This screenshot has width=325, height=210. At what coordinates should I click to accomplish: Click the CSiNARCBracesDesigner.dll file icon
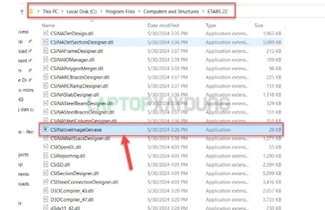[46, 77]
